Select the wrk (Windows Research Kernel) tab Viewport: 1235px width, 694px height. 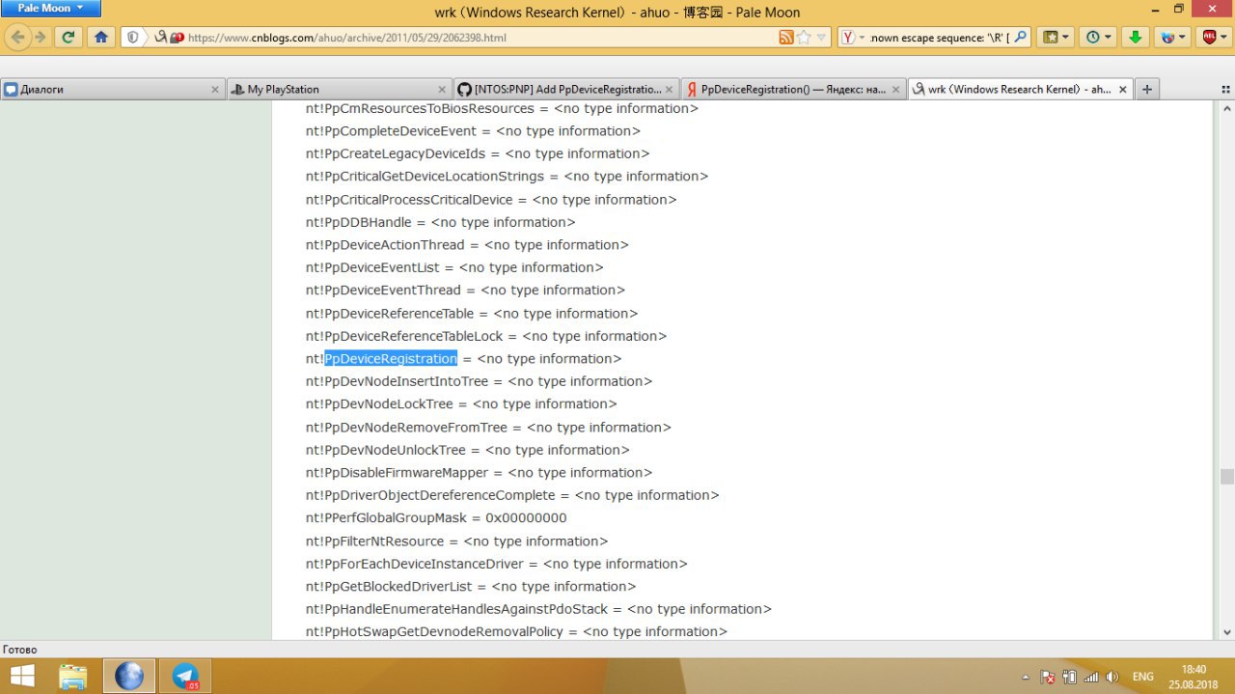coord(1019,89)
